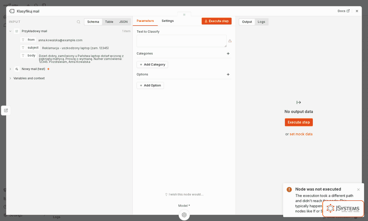Expand Variables and context section
This screenshot has height=221, width=368.
coord(10,78)
